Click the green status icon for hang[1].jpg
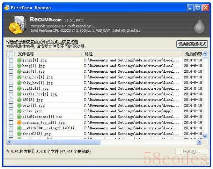The image size is (213, 169). [x=19, y=66]
